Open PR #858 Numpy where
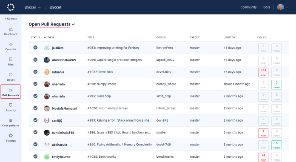This screenshot has height=162, width=296. pyautogui.click(x=102, y=84)
